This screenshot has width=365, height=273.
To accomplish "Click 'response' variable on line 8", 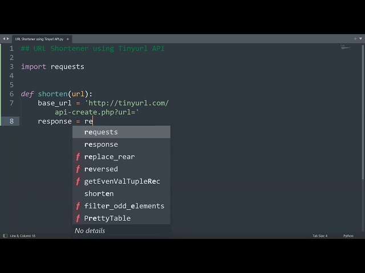I will coord(55,121).
